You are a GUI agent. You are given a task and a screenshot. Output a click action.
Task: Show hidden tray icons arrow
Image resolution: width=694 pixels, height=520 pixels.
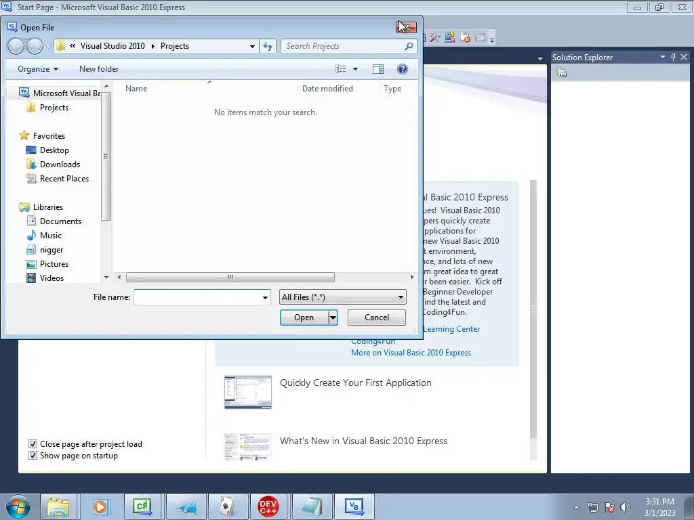(x=576, y=507)
